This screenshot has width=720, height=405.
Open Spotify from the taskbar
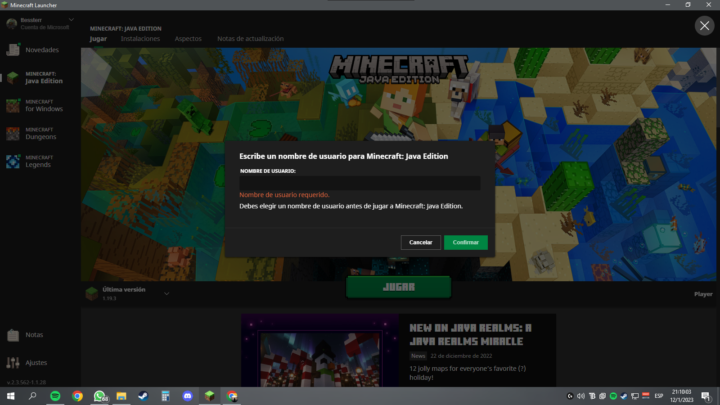point(55,396)
